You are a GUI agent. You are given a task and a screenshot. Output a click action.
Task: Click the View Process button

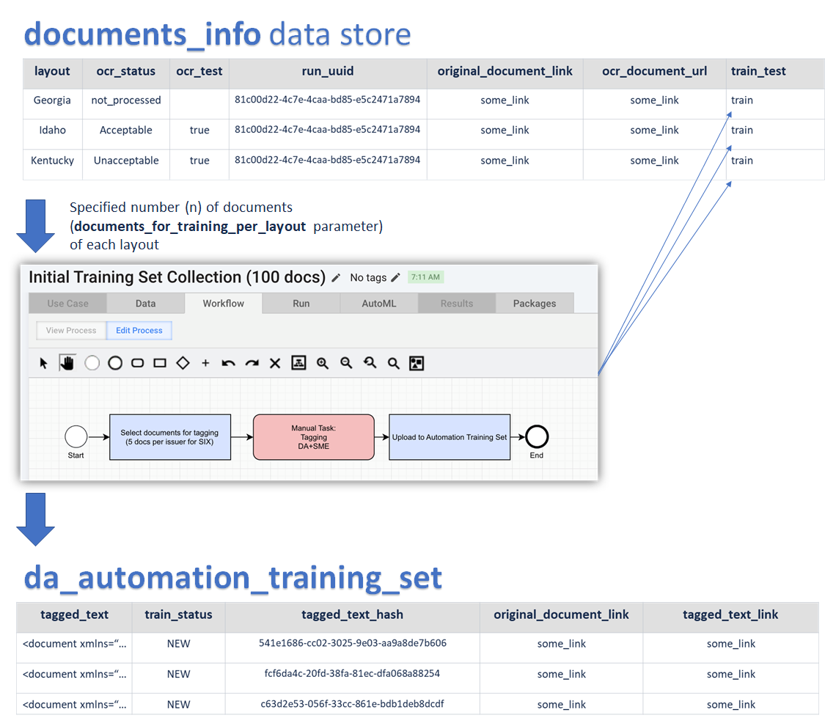point(71,330)
